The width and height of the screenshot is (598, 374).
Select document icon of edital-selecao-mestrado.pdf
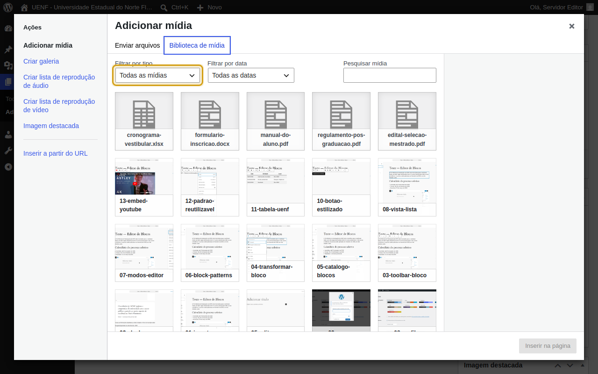[407, 114]
